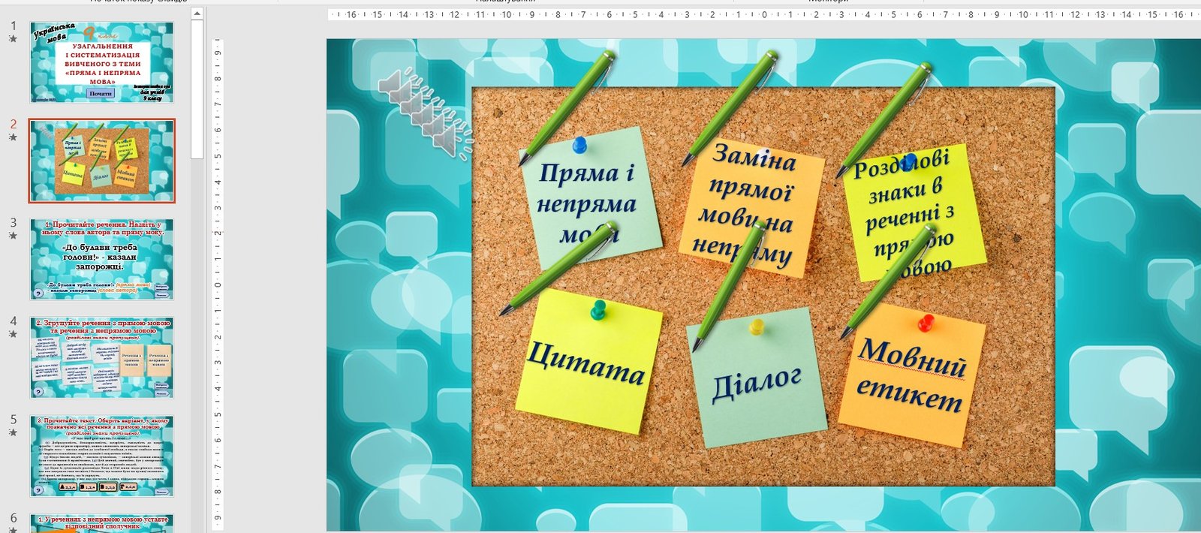The image size is (1201, 533).
Task: Click the animation star icon beside slide 5
Action: click(13, 432)
